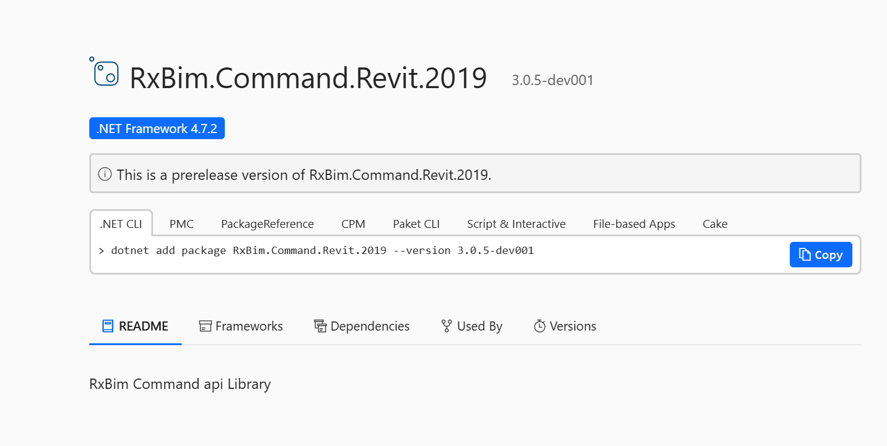Screen dimensions: 887x446
Task: Switch to the CPM tab
Action: click(354, 224)
